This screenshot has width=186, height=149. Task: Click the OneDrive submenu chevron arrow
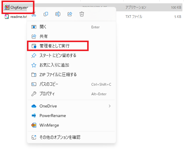pos(110,106)
